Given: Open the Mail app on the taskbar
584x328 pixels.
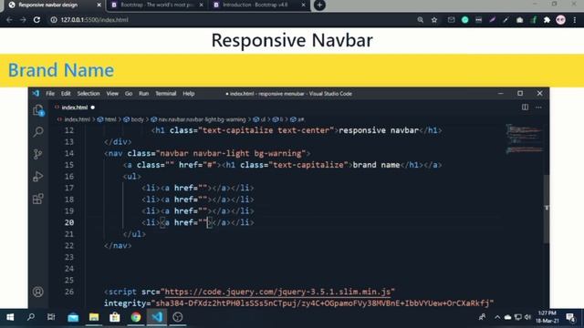Looking at the screenshot, I should click(73, 317).
